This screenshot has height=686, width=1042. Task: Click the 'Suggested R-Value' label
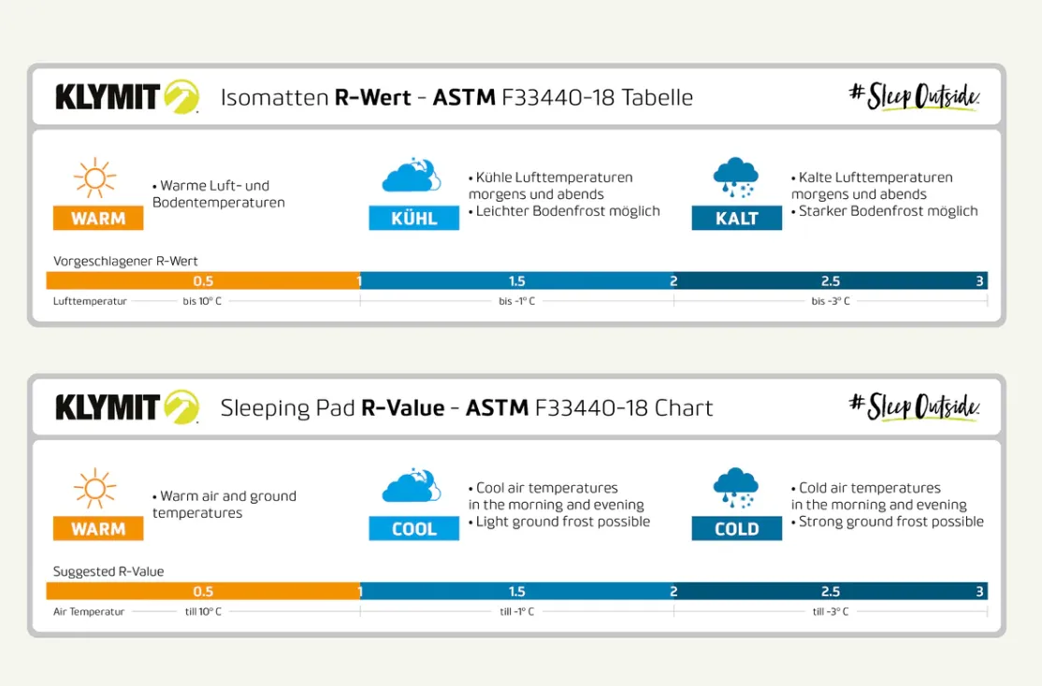click(109, 571)
